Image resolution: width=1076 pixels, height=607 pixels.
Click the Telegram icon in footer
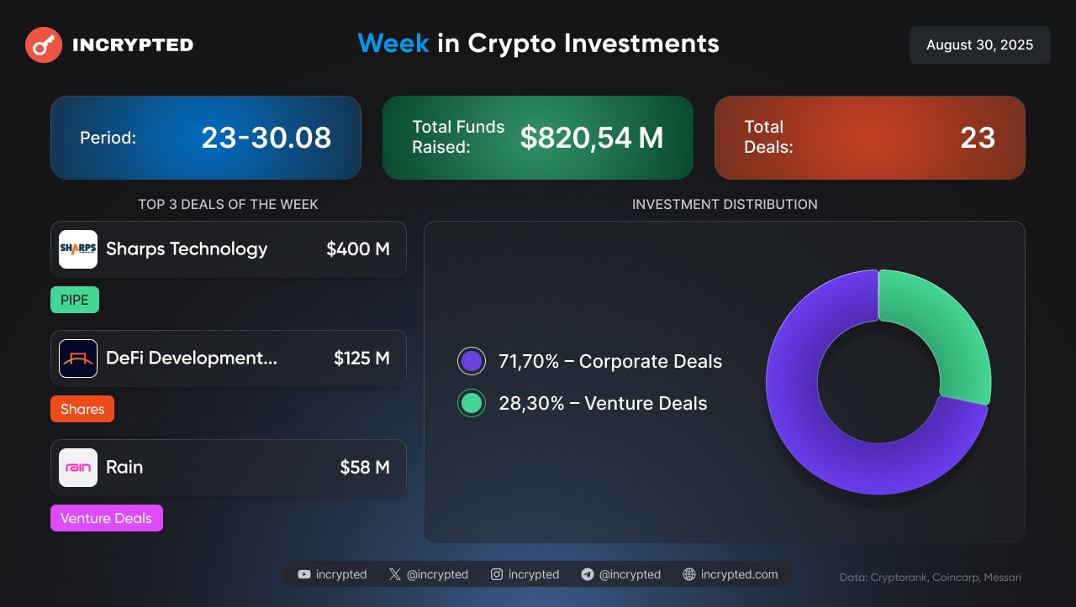pos(588,574)
